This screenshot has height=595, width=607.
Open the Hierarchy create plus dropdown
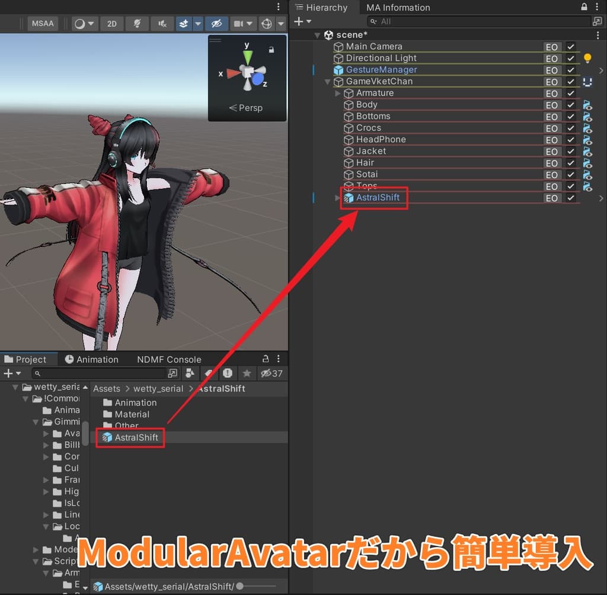(x=302, y=21)
